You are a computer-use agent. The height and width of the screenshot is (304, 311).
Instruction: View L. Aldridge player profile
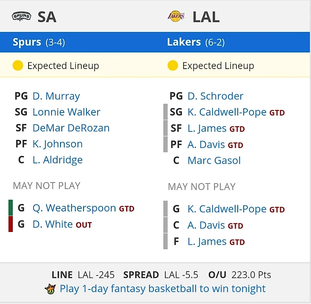[x=58, y=160]
